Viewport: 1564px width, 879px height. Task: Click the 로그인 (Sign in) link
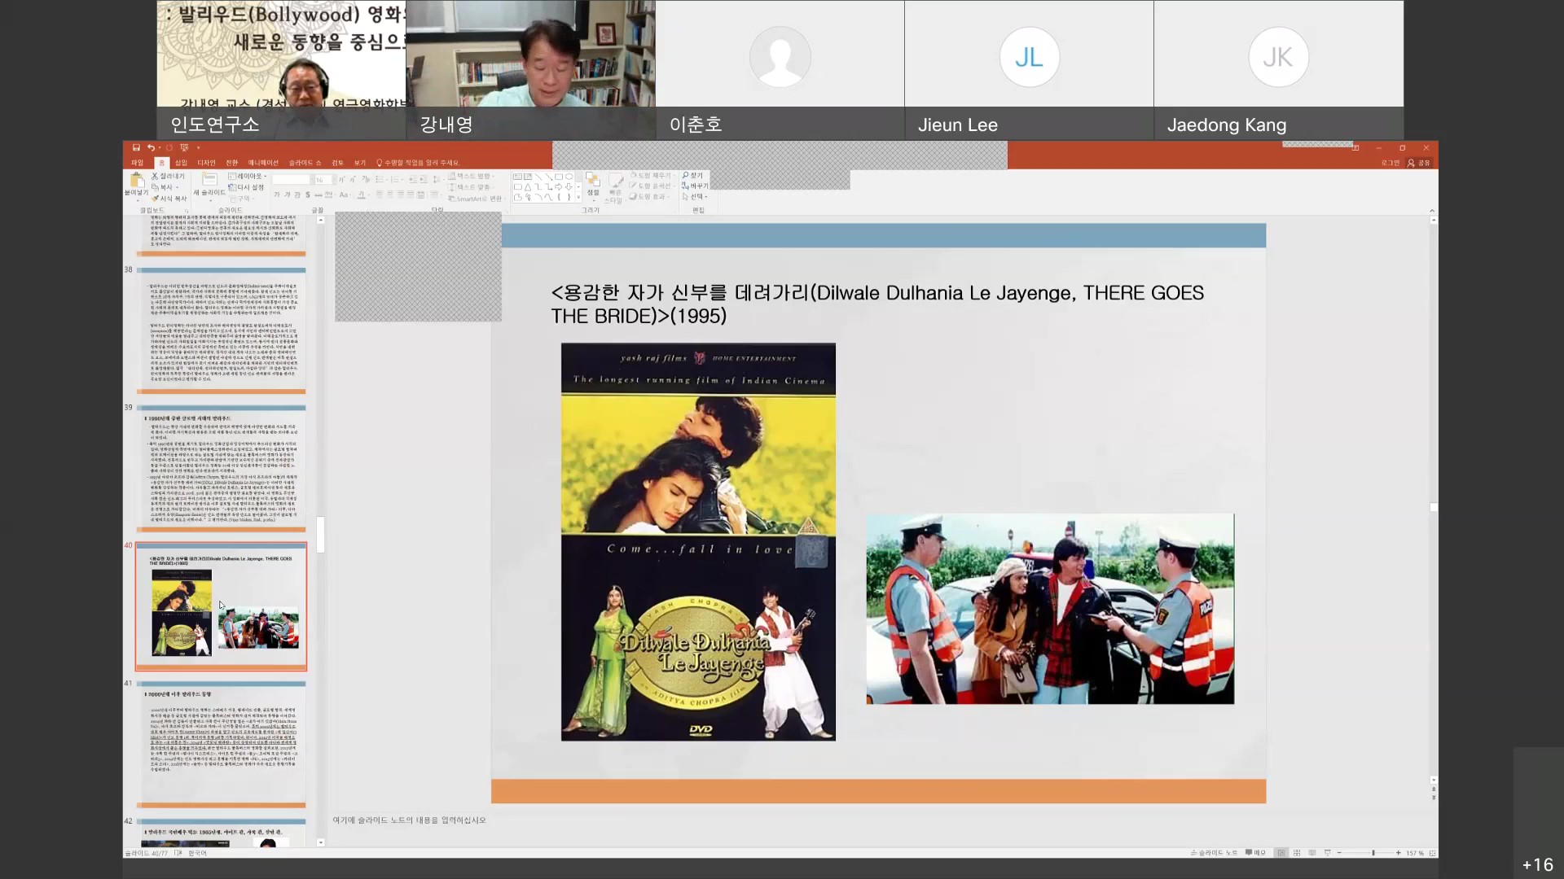(x=1390, y=163)
